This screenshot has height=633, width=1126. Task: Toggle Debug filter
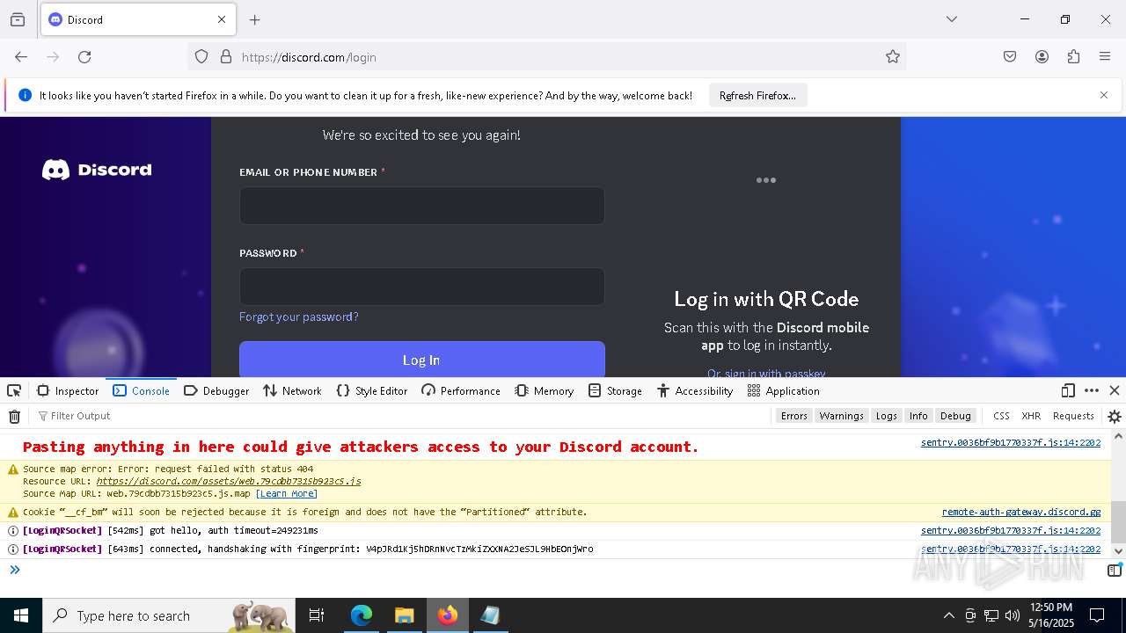[955, 416]
